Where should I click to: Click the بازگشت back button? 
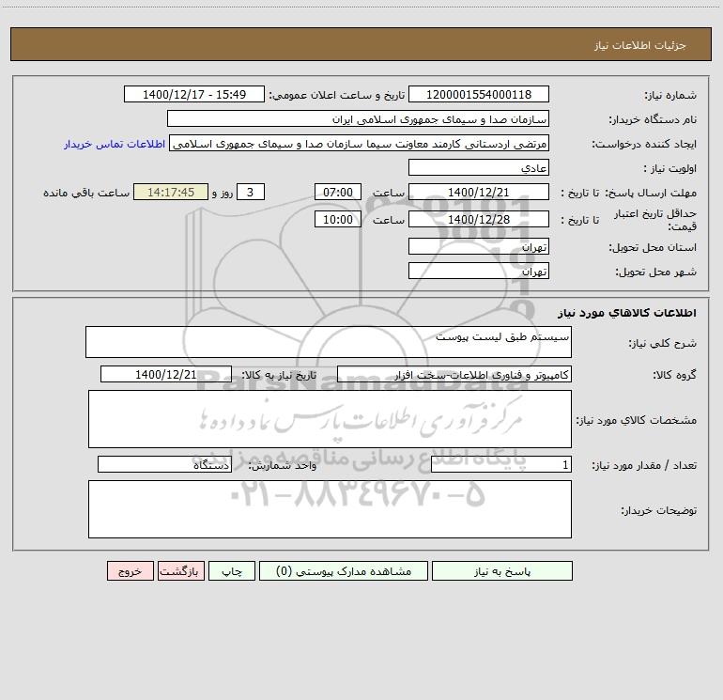click(x=180, y=570)
